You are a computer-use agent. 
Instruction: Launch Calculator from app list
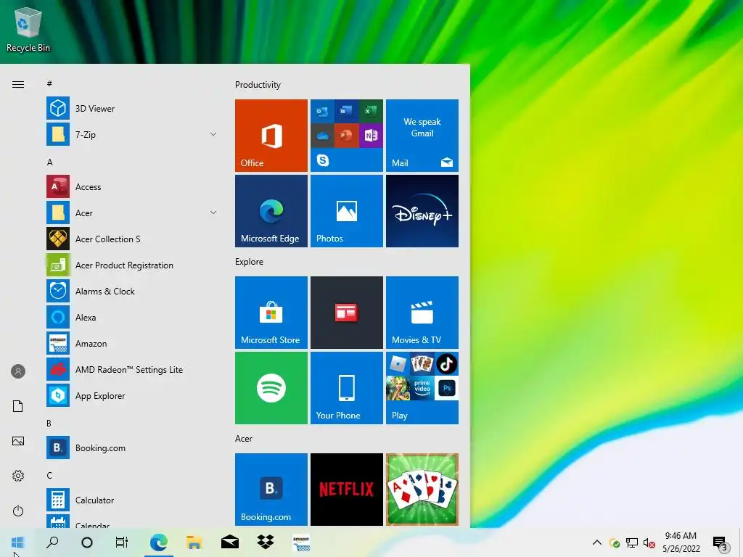pyautogui.click(x=132, y=500)
